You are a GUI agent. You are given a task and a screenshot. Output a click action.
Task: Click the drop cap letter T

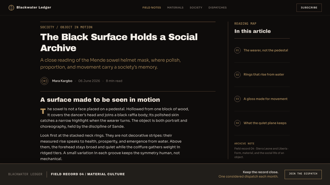pyautogui.click(x=43, y=112)
